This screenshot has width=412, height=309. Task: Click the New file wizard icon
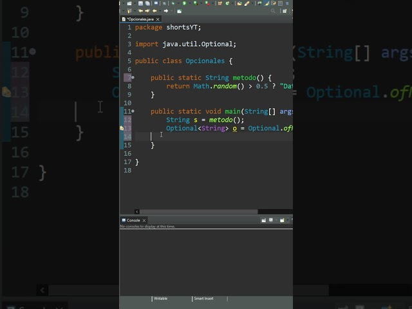click(x=129, y=3)
